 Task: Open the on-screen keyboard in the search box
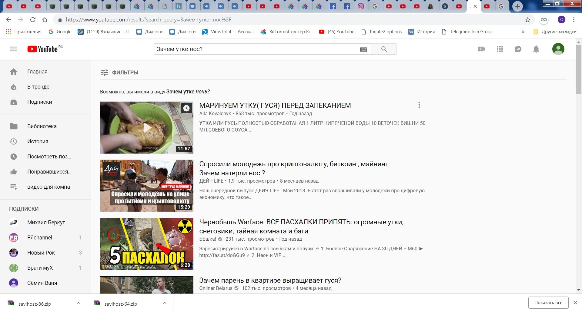click(363, 49)
